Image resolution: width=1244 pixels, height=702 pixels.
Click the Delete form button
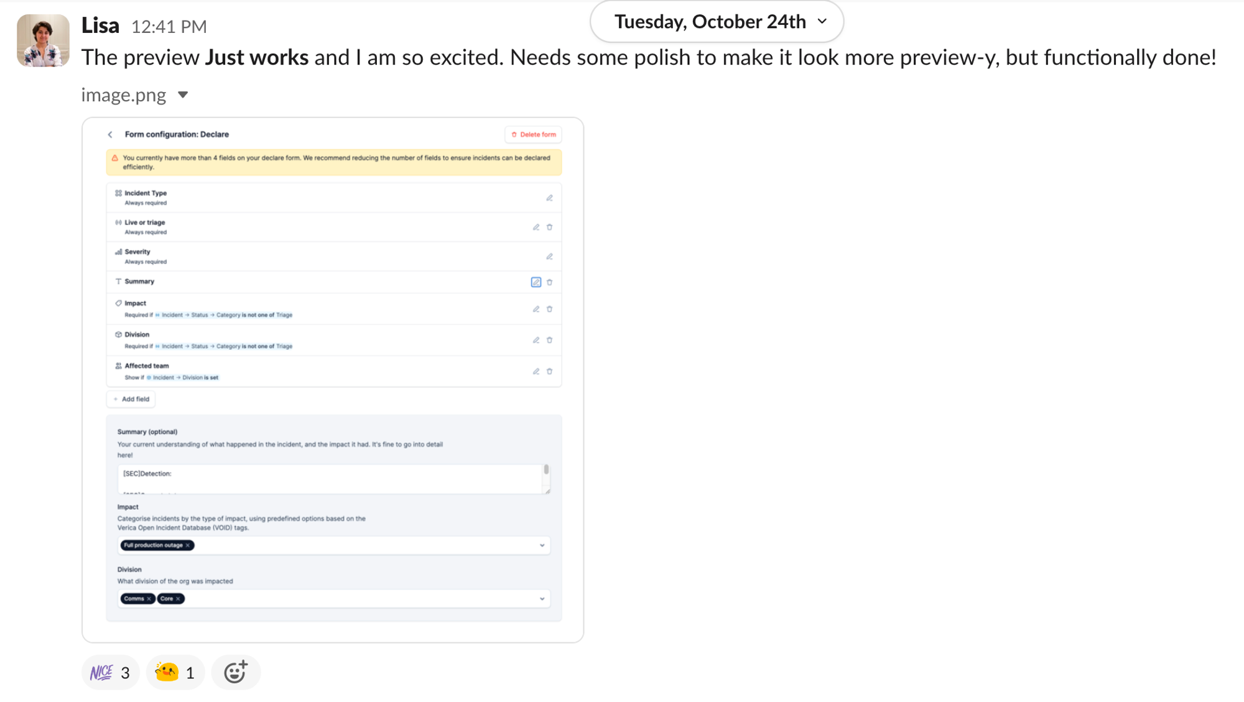(x=534, y=134)
